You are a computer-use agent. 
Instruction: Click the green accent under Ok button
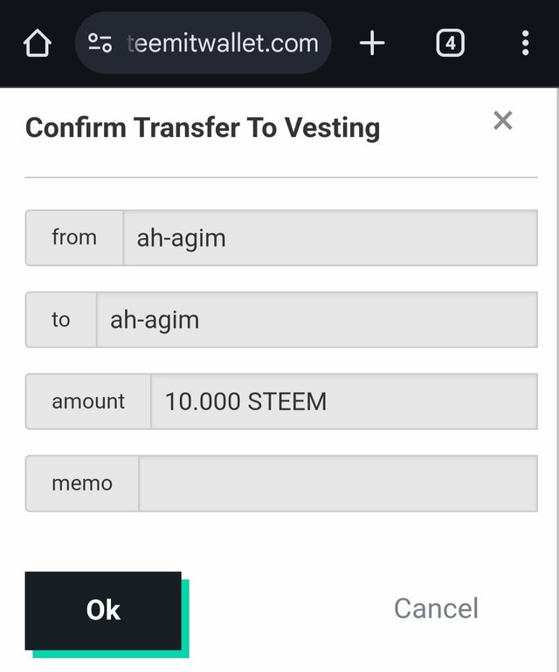coord(112,654)
